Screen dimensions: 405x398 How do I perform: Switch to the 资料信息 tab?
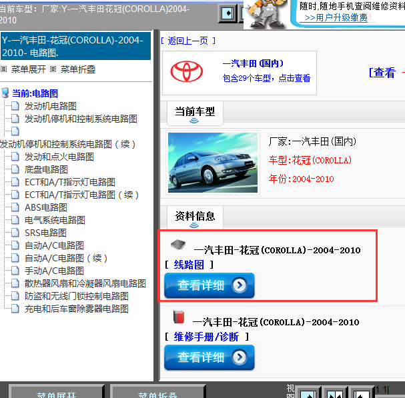click(195, 217)
